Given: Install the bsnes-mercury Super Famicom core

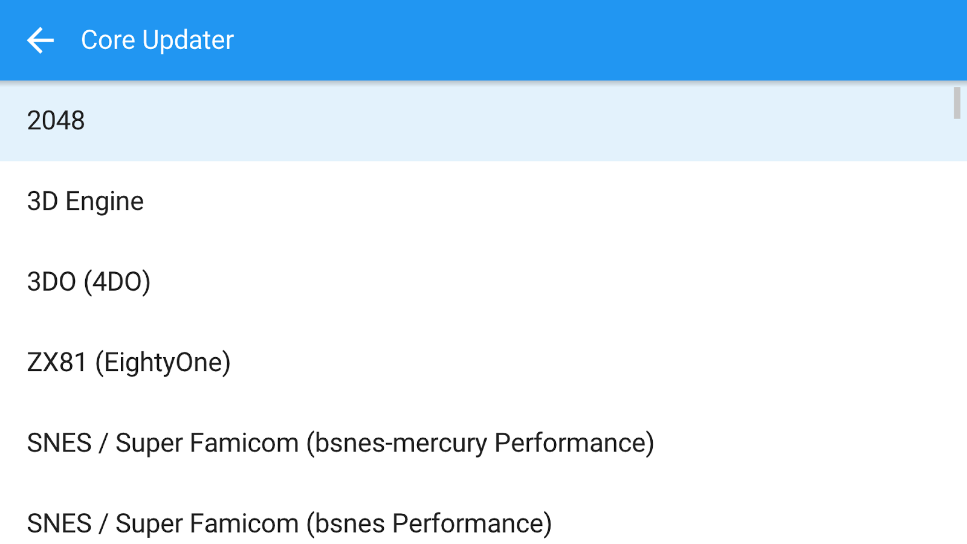Looking at the screenshot, I should click(483, 442).
